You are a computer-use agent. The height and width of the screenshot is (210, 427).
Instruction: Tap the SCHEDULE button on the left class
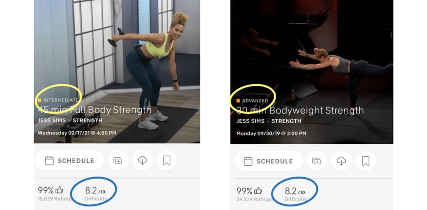[70, 161]
